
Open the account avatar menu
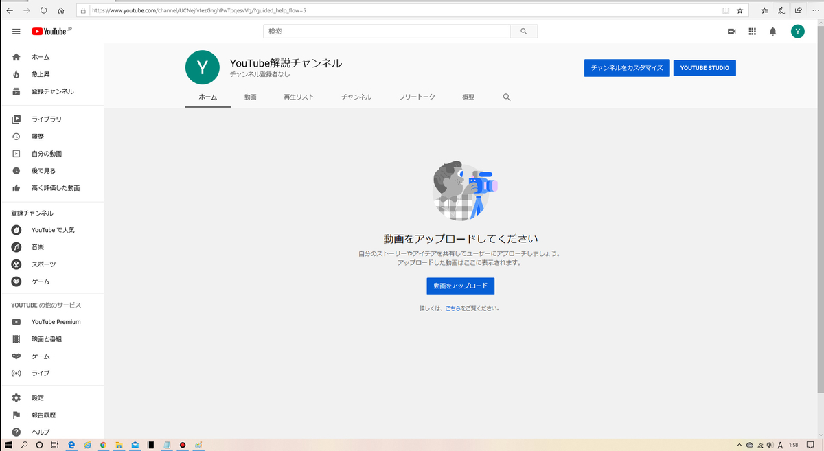pos(797,31)
